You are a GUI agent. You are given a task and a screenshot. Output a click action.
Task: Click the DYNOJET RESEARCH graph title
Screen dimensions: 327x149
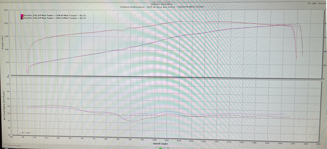pos(162,4)
